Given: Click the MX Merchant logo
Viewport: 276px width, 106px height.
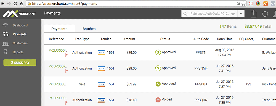Looking at the screenshot, I should [19, 14].
